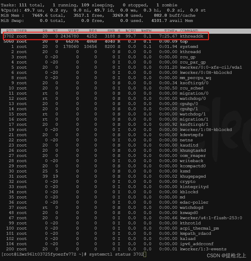Select the systemd process name

click(189, 47)
